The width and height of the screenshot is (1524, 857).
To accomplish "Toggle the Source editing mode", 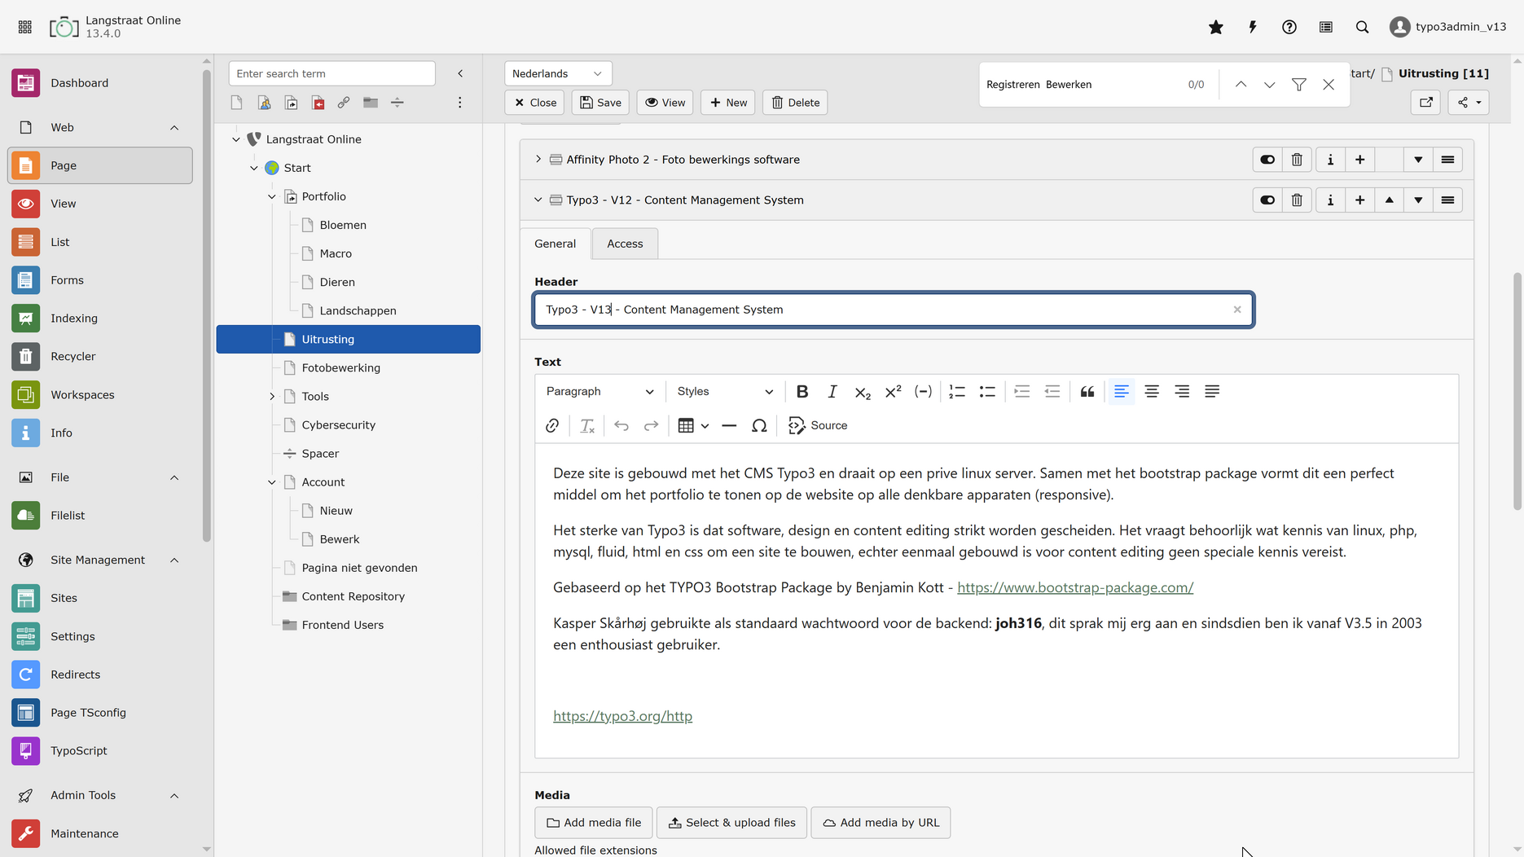I will [818, 426].
